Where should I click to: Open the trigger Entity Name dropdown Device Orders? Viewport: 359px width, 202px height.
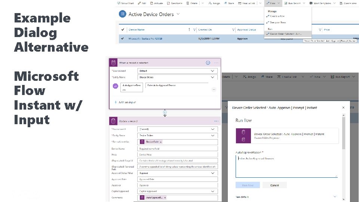coord(177,77)
